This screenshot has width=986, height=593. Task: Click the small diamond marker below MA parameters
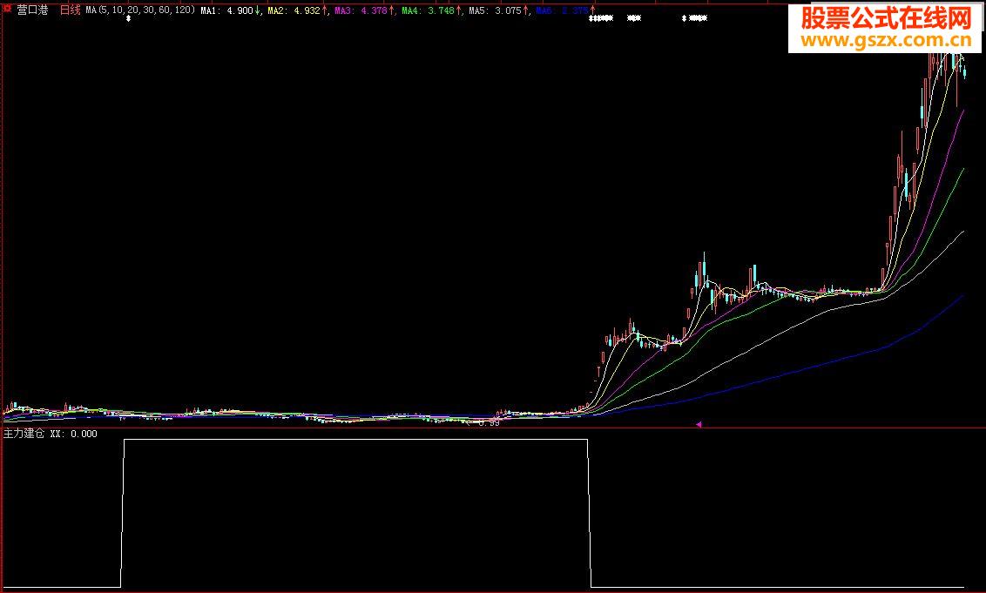128,19
